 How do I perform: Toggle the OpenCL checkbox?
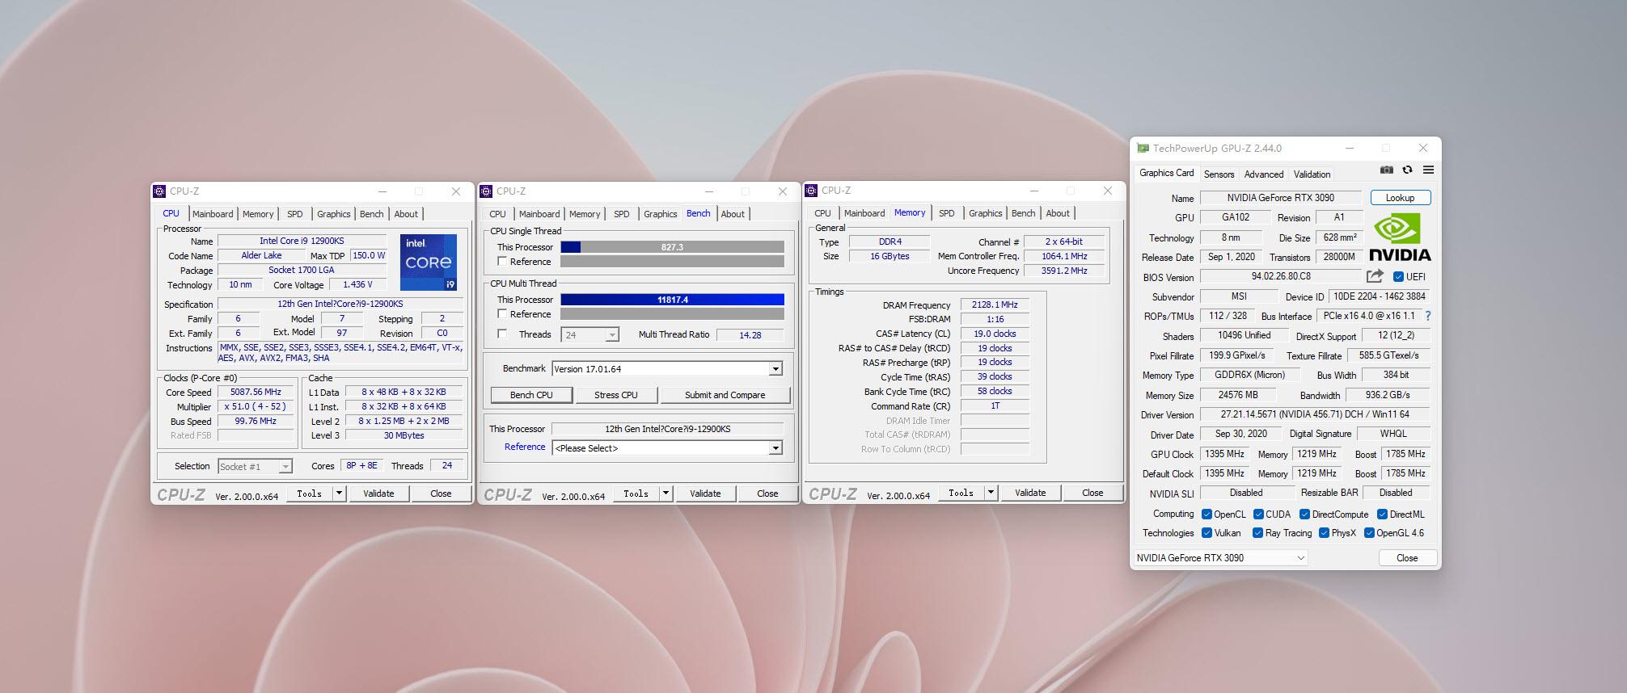click(x=1207, y=514)
